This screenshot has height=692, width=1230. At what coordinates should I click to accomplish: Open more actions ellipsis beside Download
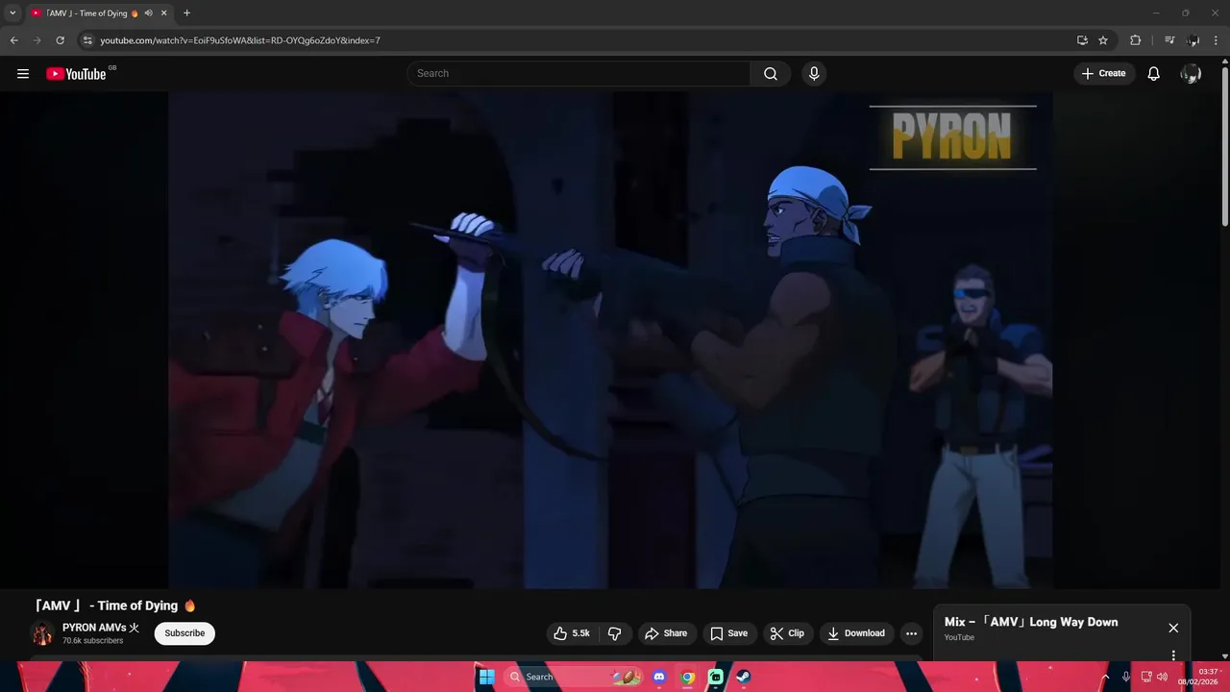point(911,633)
